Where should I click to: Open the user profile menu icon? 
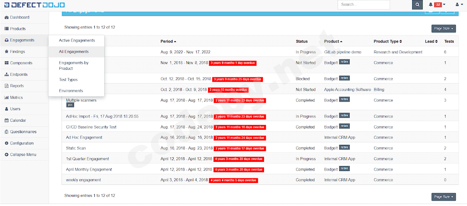click(x=459, y=5)
